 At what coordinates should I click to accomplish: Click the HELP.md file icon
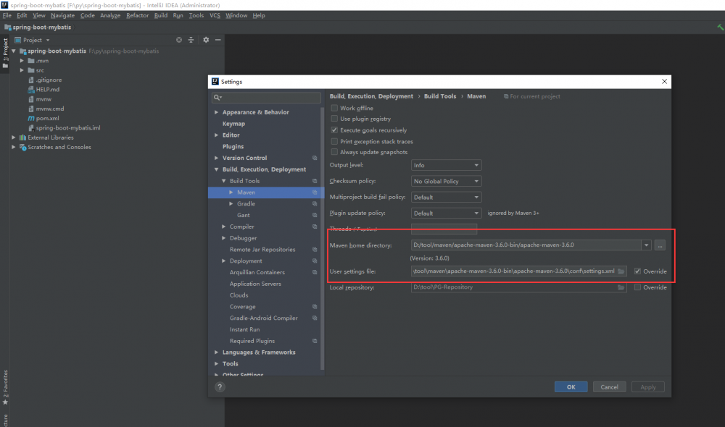pyautogui.click(x=31, y=90)
